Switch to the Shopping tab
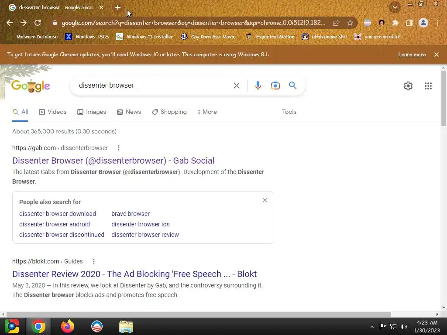The image size is (447, 335). [x=169, y=112]
